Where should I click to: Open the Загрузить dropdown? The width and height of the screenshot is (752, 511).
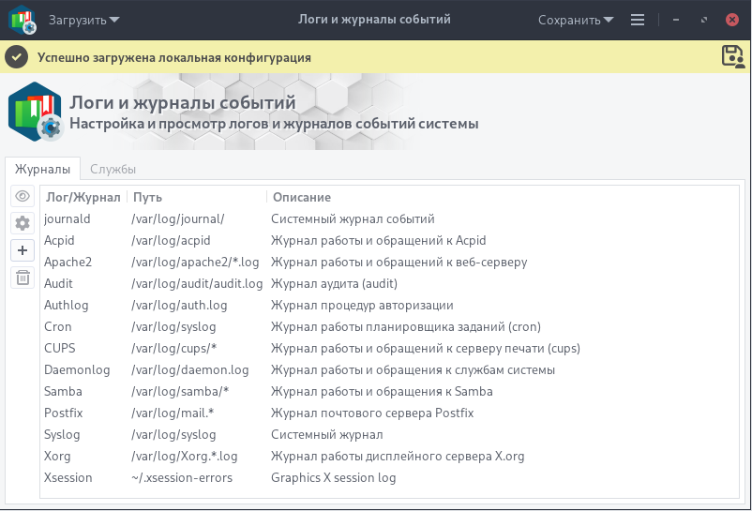84,20
